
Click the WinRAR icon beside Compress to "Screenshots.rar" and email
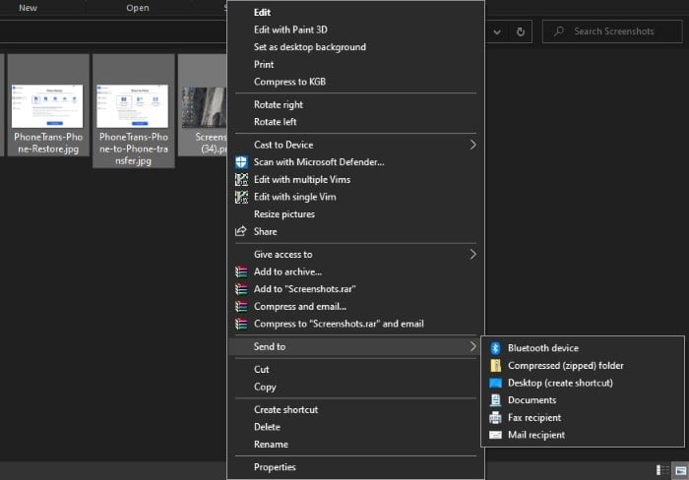241,324
